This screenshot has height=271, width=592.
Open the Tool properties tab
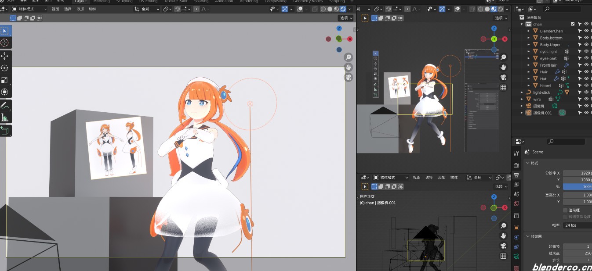516,153
